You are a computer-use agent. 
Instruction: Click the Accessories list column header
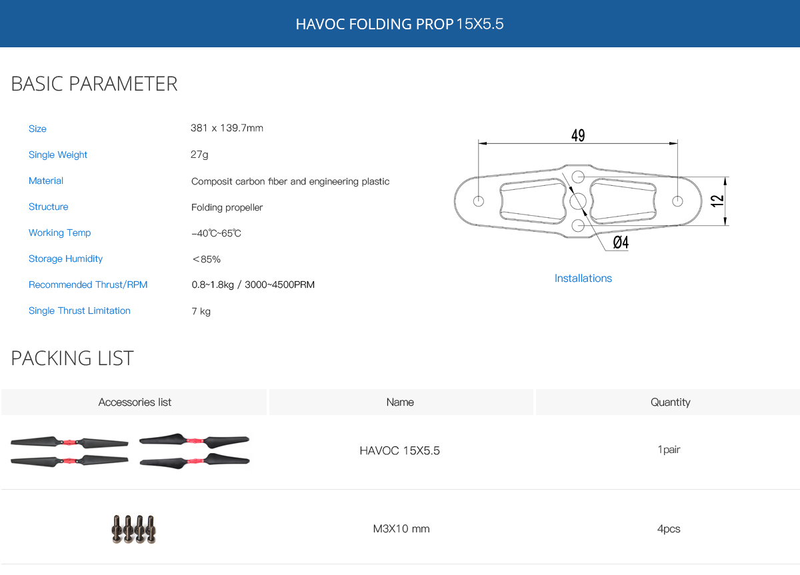click(135, 402)
